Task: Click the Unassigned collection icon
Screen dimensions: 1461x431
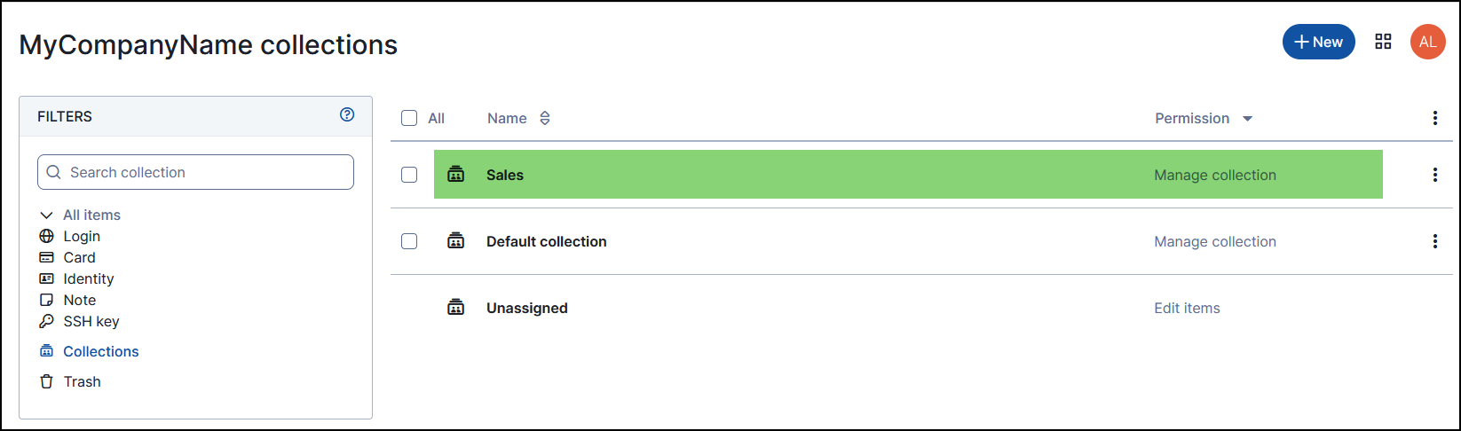Action: click(x=456, y=308)
